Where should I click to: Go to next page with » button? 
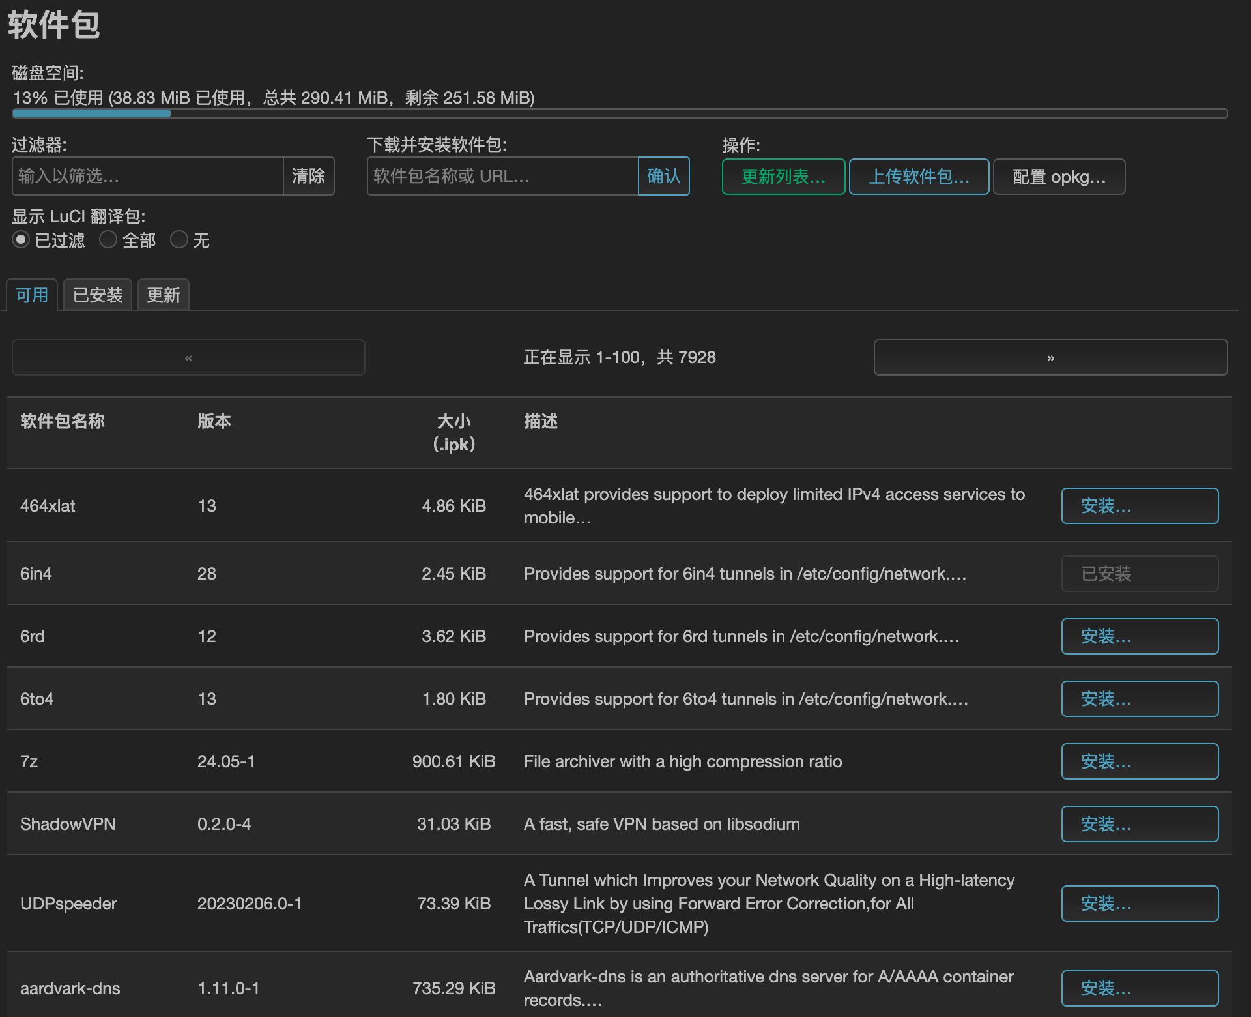[x=1050, y=357]
